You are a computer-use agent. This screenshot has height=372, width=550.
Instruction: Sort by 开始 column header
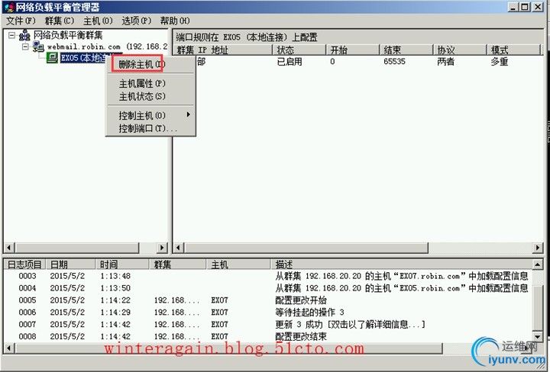click(353, 50)
